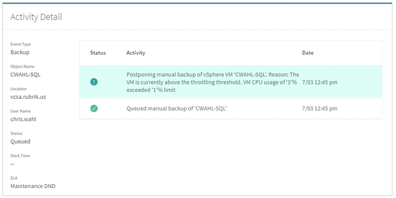Click the blue info status icon
This screenshot has height=198, width=396.
point(94,82)
